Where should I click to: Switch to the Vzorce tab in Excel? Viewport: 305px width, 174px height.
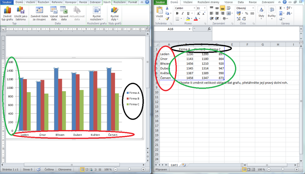229,2
